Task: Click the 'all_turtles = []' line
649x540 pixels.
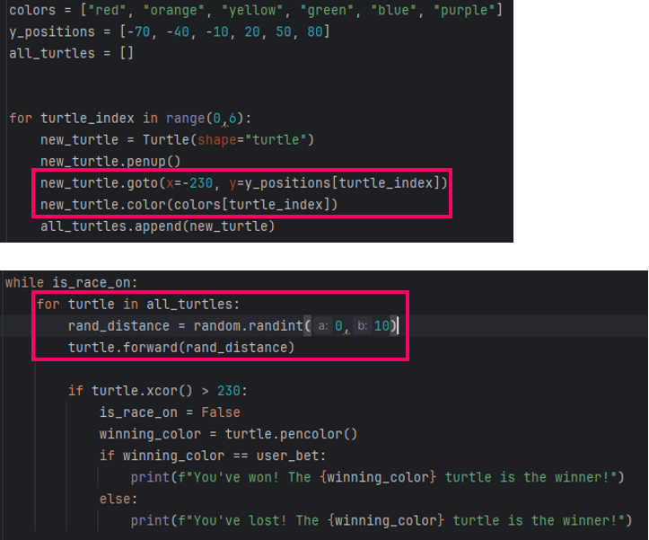Action: coord(71,53)
